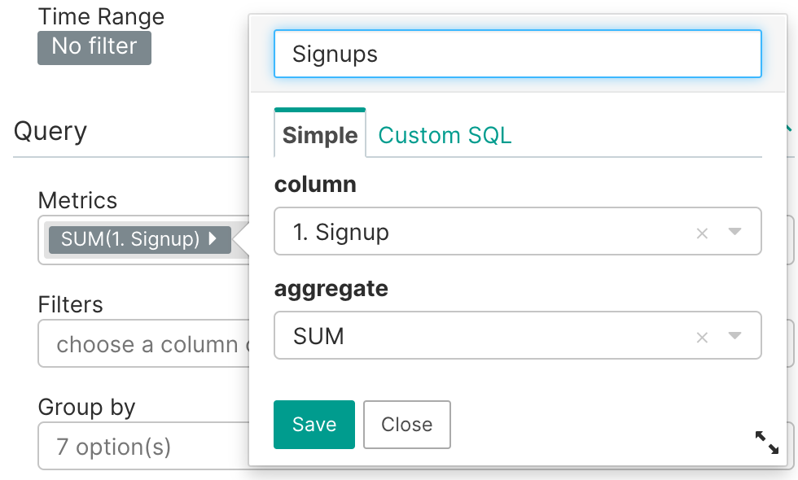798x480 pixels.
Task: Click the popover resize arrows icon
Action: tap(766, 443)
